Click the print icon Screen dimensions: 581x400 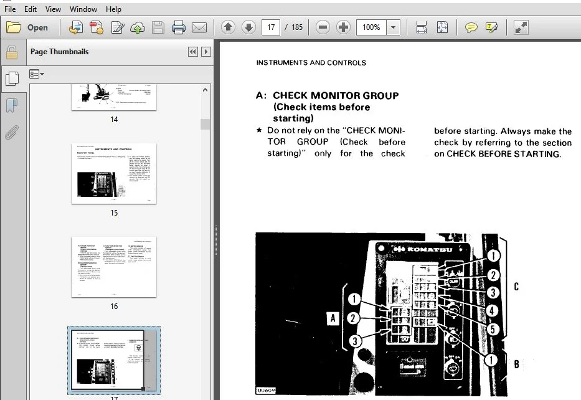tap(179, 27)
